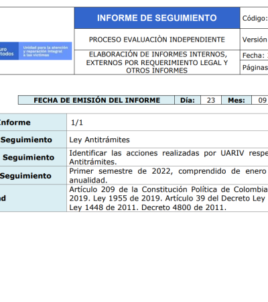
Task: Click the ELABORACIÓN DE INFORMES INTERNOS text block
Action: coord(157,62)
